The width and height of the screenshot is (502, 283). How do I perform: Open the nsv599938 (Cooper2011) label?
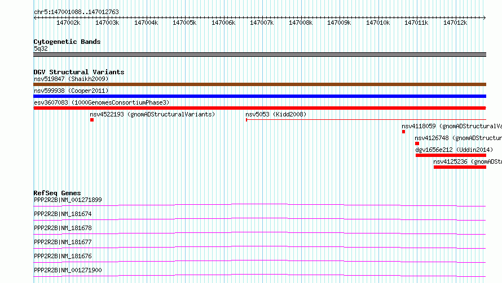coord(71,91)
